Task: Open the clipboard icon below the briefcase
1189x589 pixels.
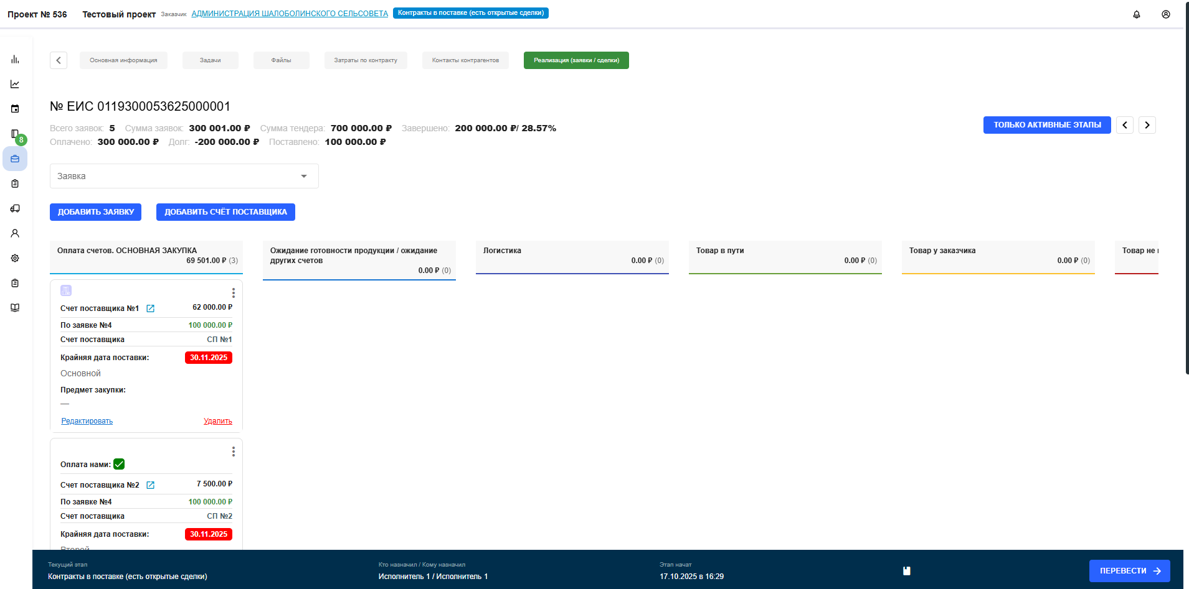Action: pos(15,183)
